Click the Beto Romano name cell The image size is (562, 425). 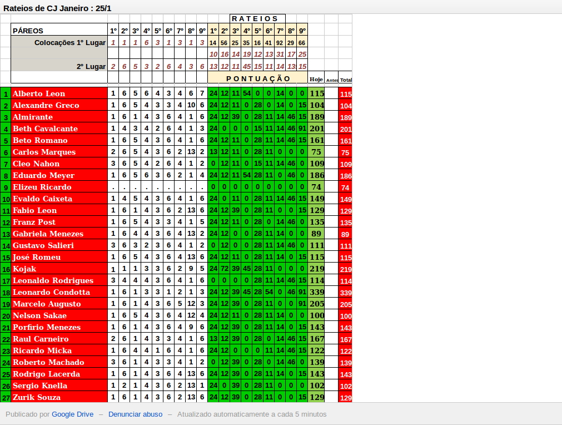(x=59, y=140)
